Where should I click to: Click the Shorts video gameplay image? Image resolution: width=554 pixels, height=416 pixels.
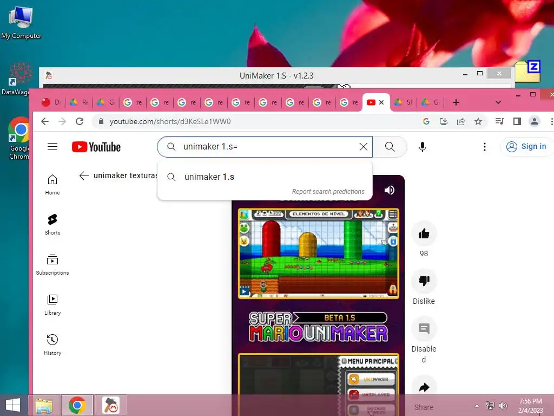(x=318, y=253)
